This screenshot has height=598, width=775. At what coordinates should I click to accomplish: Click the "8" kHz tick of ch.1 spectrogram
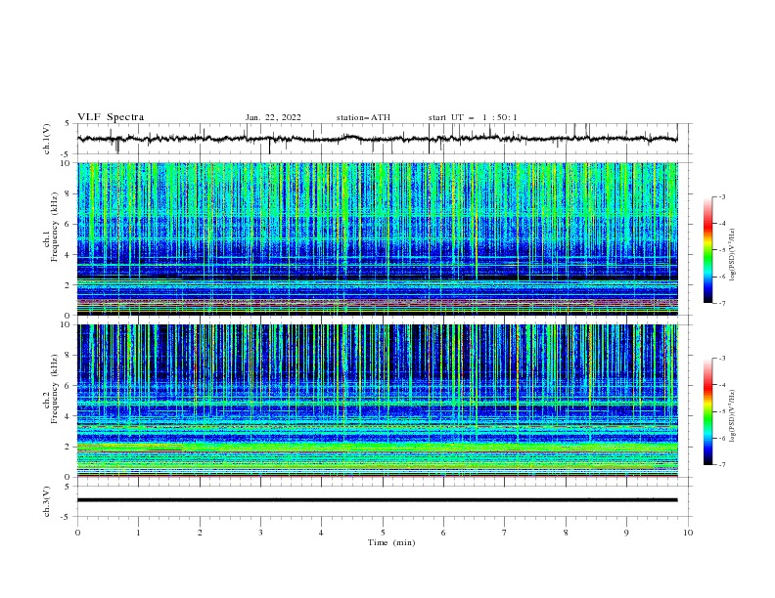tap(69, 193)
